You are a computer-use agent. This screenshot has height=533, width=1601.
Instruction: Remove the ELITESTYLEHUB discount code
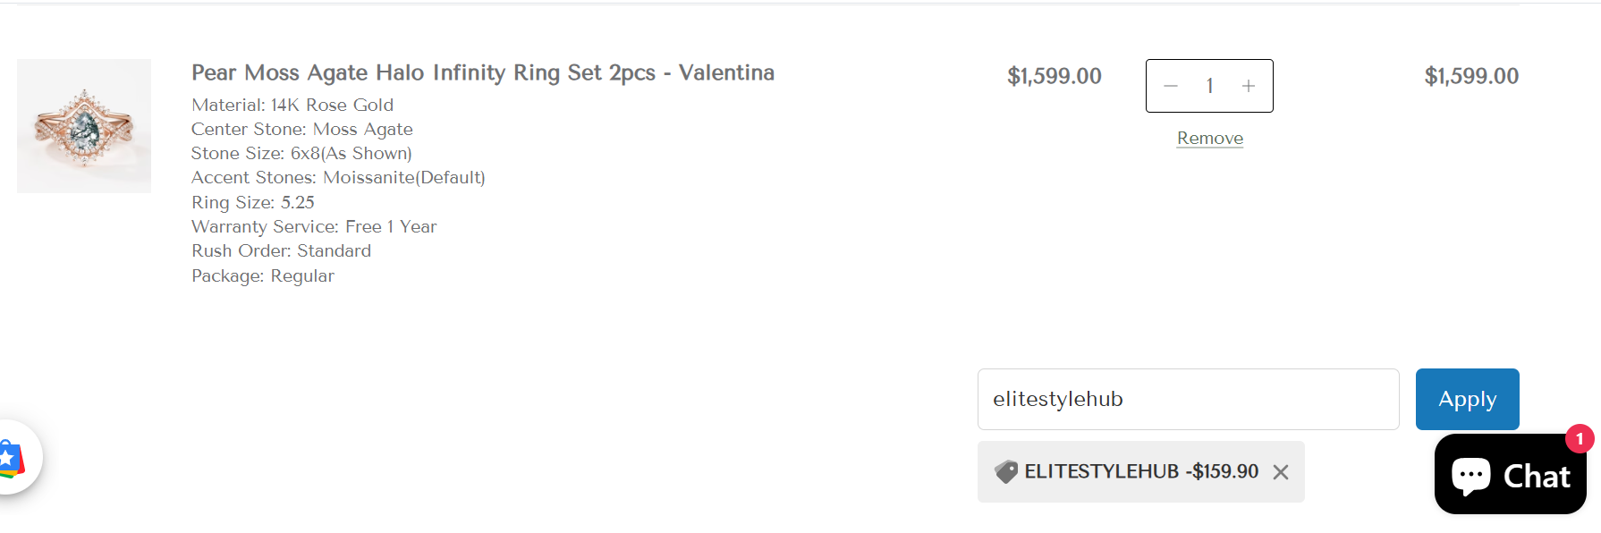[x=1281, y=472]
